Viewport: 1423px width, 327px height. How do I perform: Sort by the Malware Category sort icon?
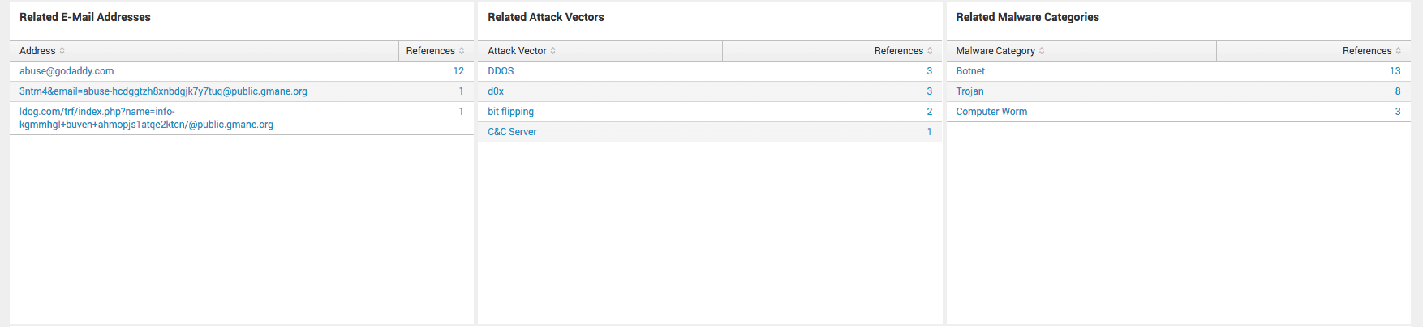(1042, 51)
